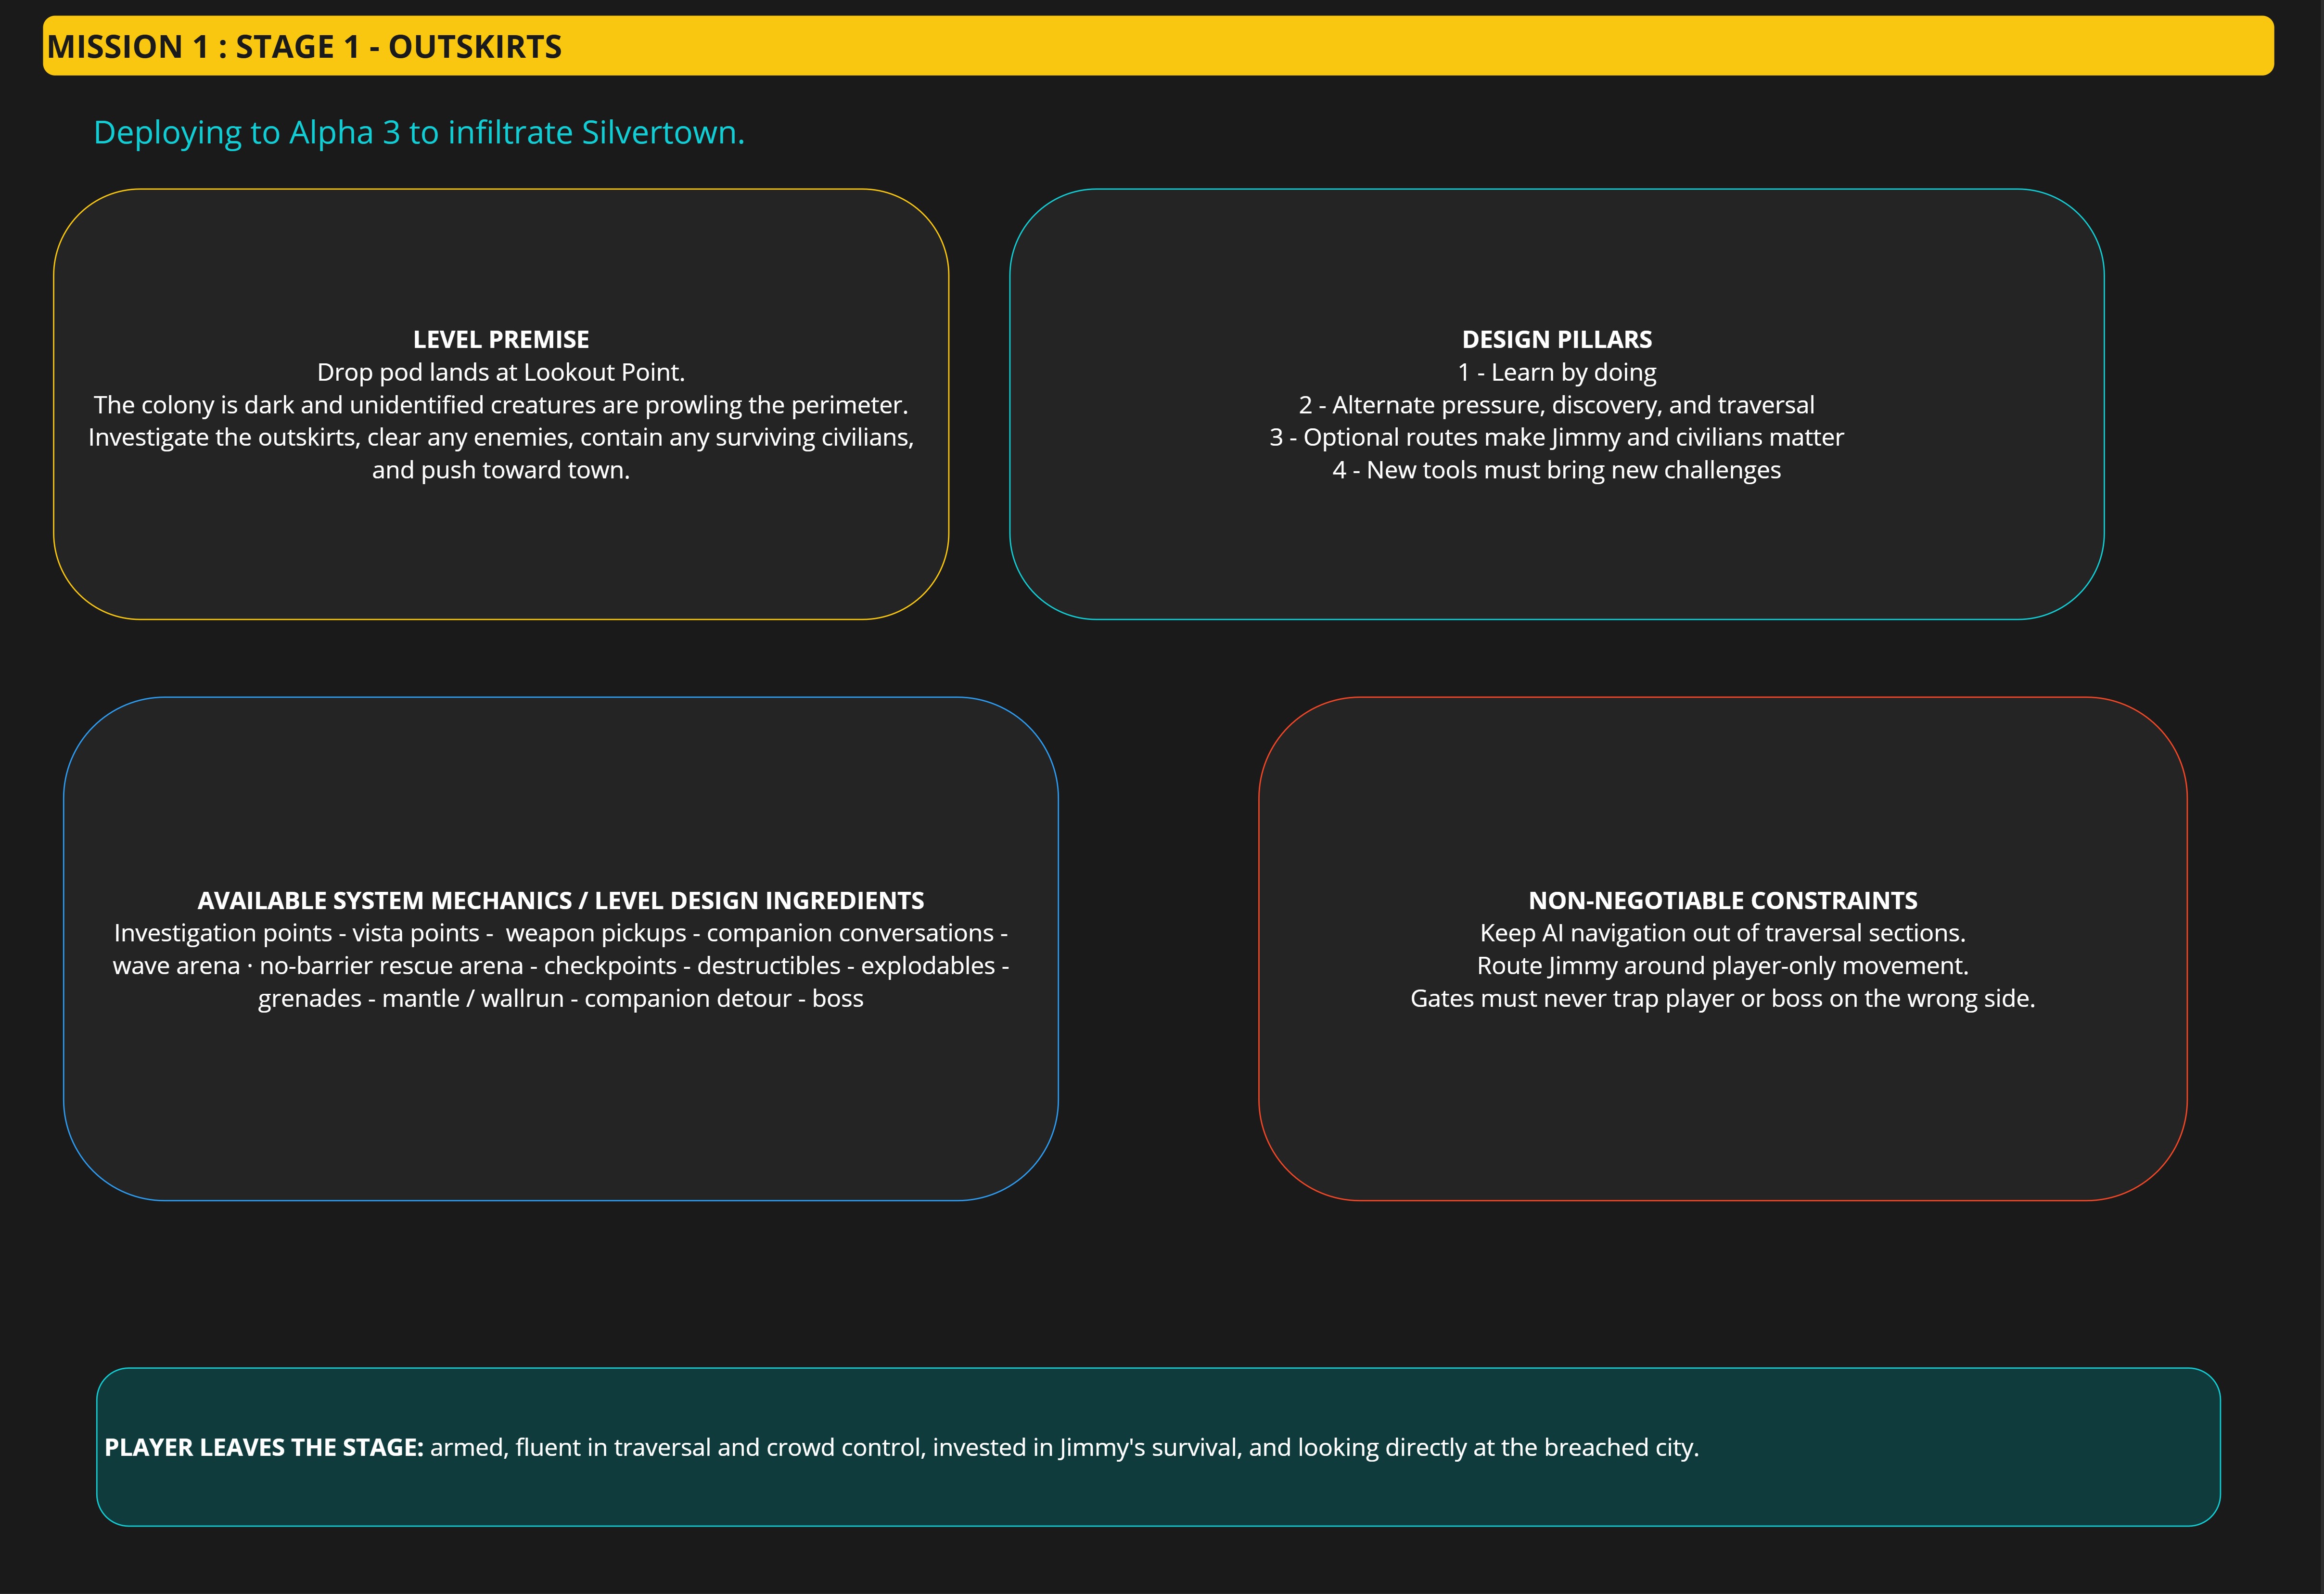
Task: Click the 'PLAYER LEAVES THE STAGE:' label
Action: 264,1447
